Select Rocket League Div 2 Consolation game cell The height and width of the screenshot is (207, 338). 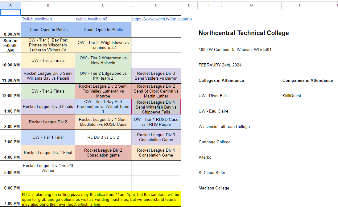click(103, 153)
